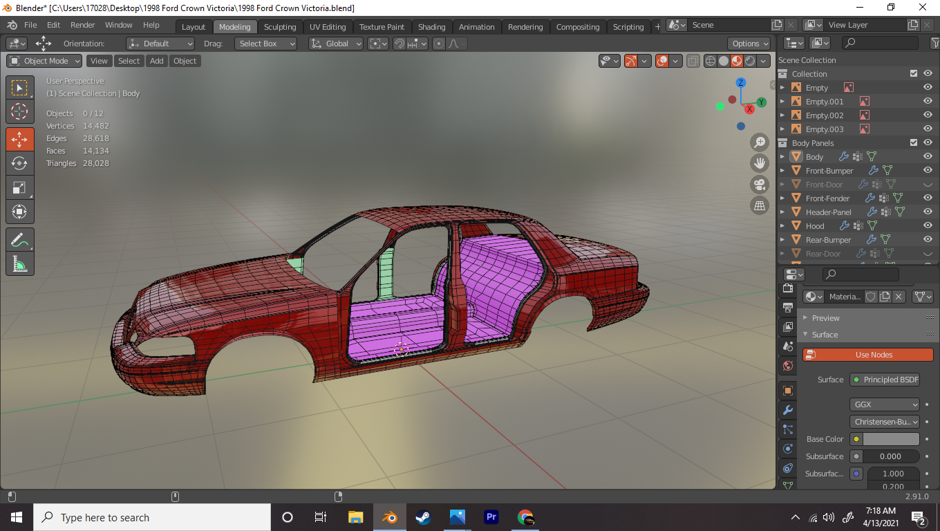Open the Scene properties tab icon
The height and width of the screenshot is (531, 940).
coord(787,346)
